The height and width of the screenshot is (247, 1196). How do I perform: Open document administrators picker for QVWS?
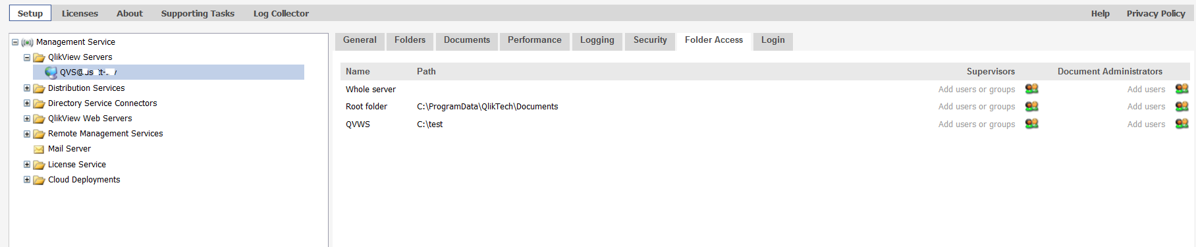[1182, 124]
